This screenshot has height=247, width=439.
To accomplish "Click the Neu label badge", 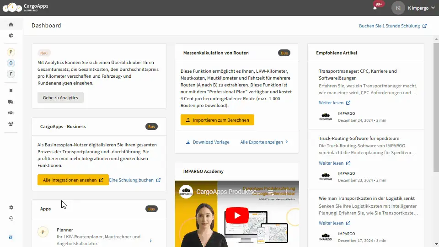I will pos(44,53).
